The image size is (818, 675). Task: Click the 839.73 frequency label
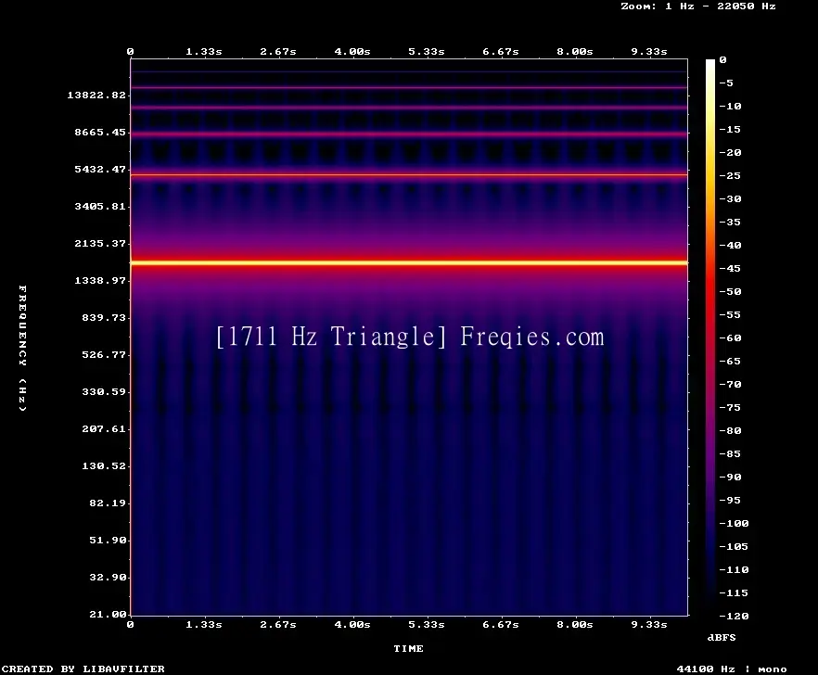(104, 317)
